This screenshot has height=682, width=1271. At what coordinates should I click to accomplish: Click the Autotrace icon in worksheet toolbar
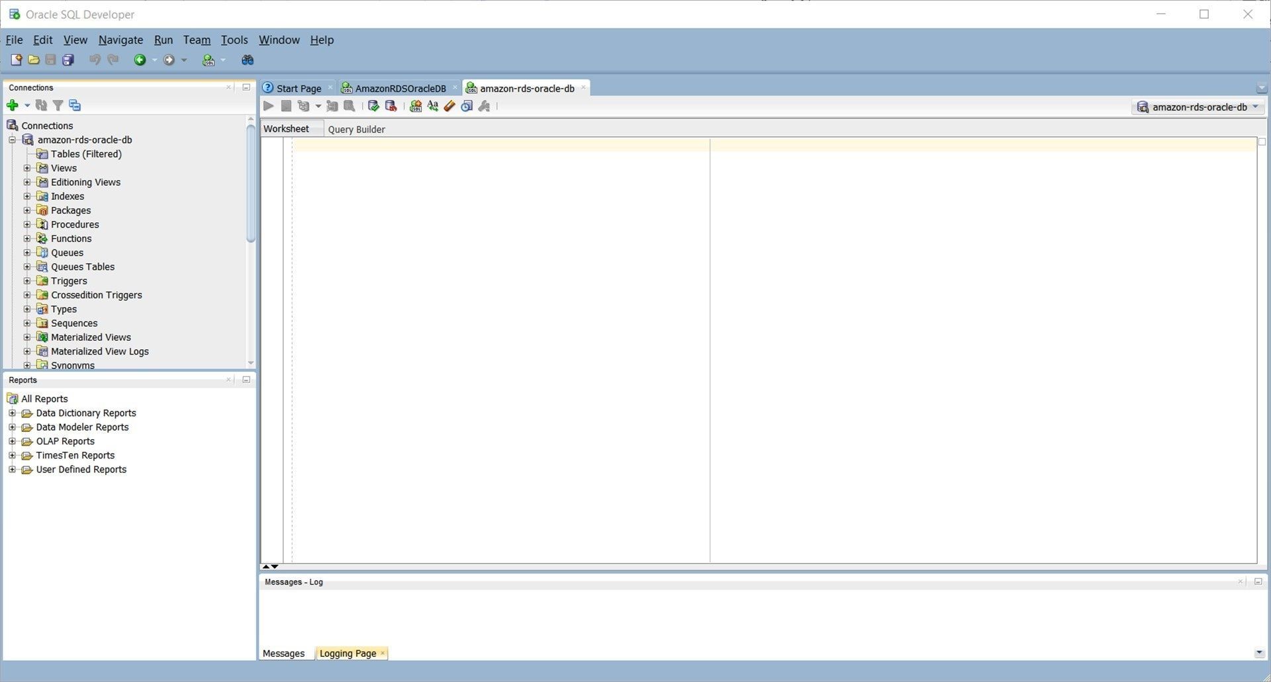point(332,106)
